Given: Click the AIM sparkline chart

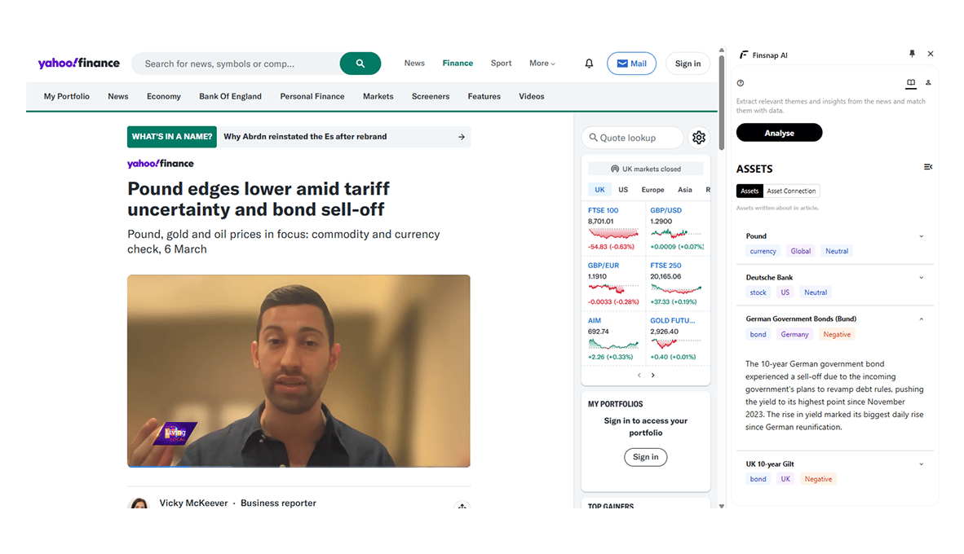Looking at the screenshot, I should 613,344.
